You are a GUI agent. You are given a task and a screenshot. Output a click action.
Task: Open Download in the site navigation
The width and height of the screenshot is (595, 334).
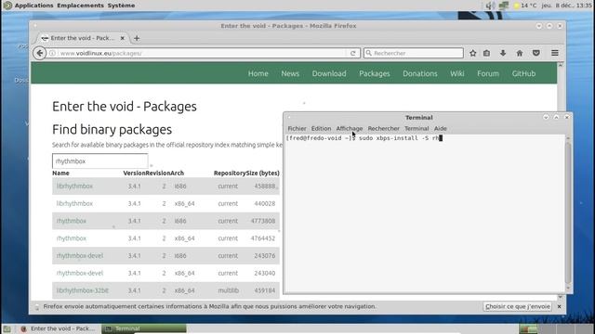(x=329, y=73)
